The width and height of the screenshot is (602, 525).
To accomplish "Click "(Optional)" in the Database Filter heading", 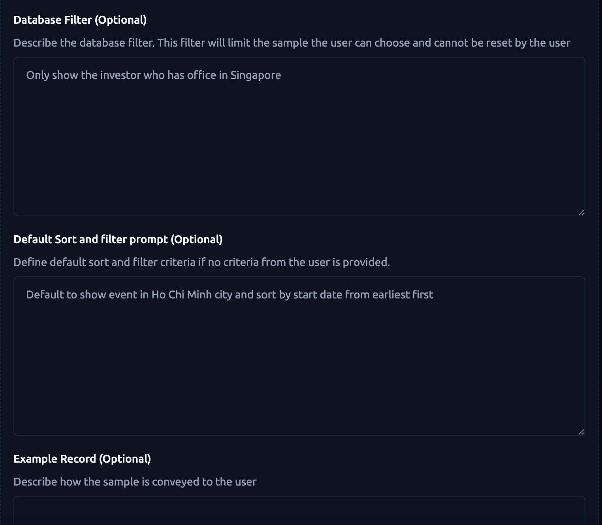I will 120,20.
